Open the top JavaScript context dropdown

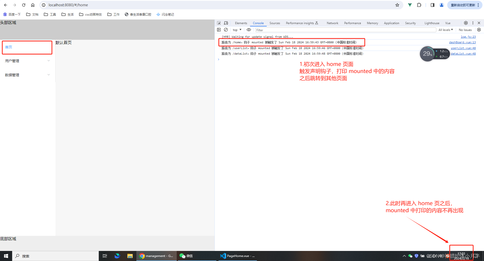click(x=237, y=30)
